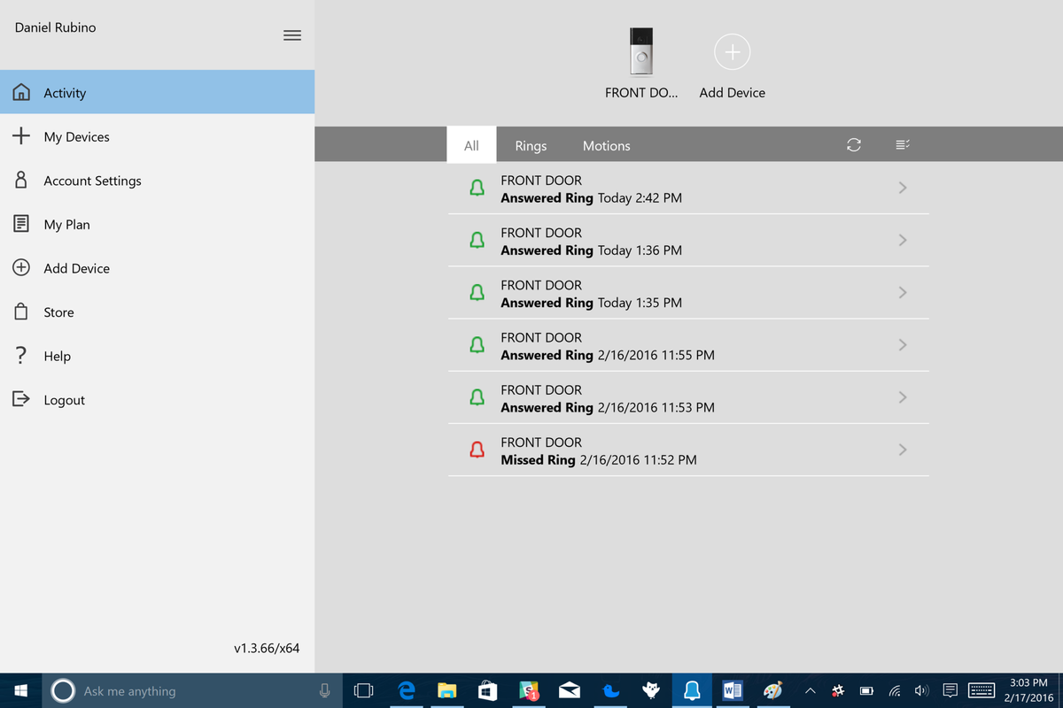Image resolution: width=1063 pixels, height=708 pixels.
Task: Switch to the Motions tab
Action: click(x=606, y=145)
